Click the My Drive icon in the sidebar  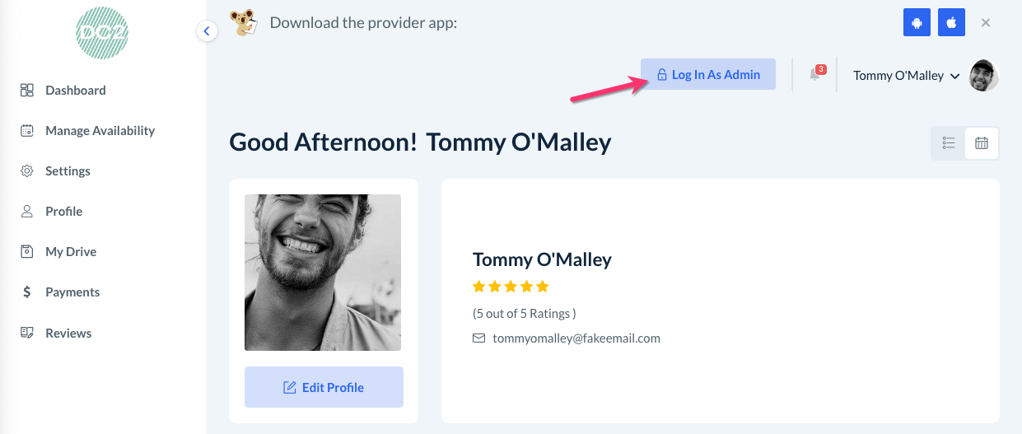[x=27, y=252]
